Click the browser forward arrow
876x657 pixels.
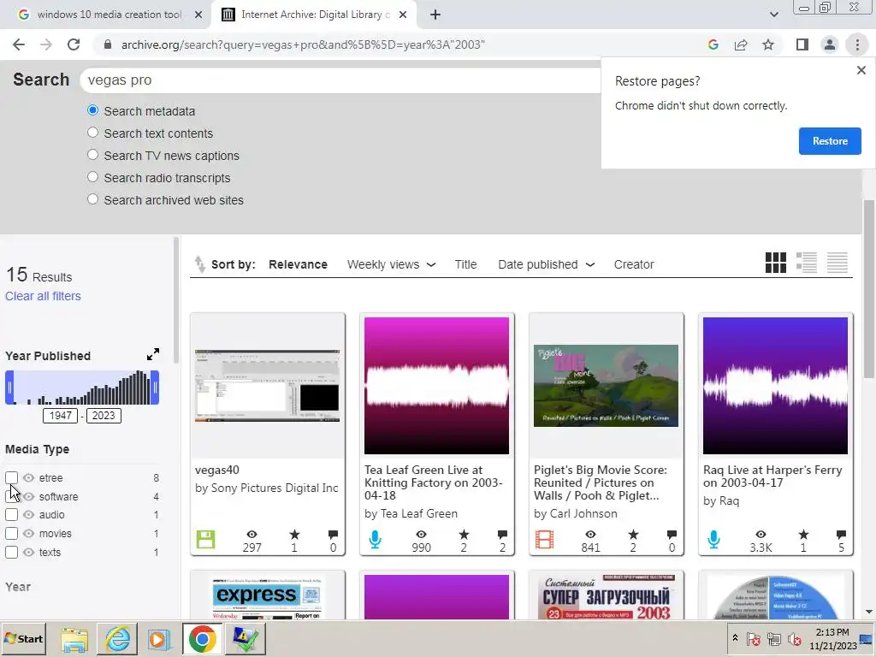tap(46, 44)
